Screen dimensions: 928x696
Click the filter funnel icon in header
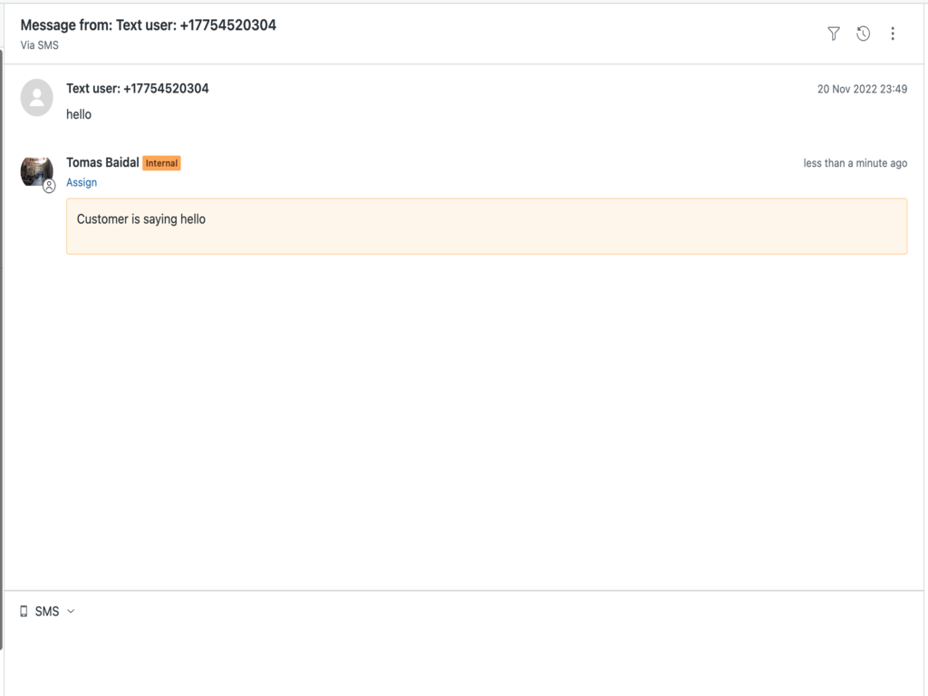[834, 34]
